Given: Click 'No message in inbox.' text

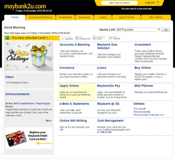Looking at the screenshot, I should coord(17,82).
